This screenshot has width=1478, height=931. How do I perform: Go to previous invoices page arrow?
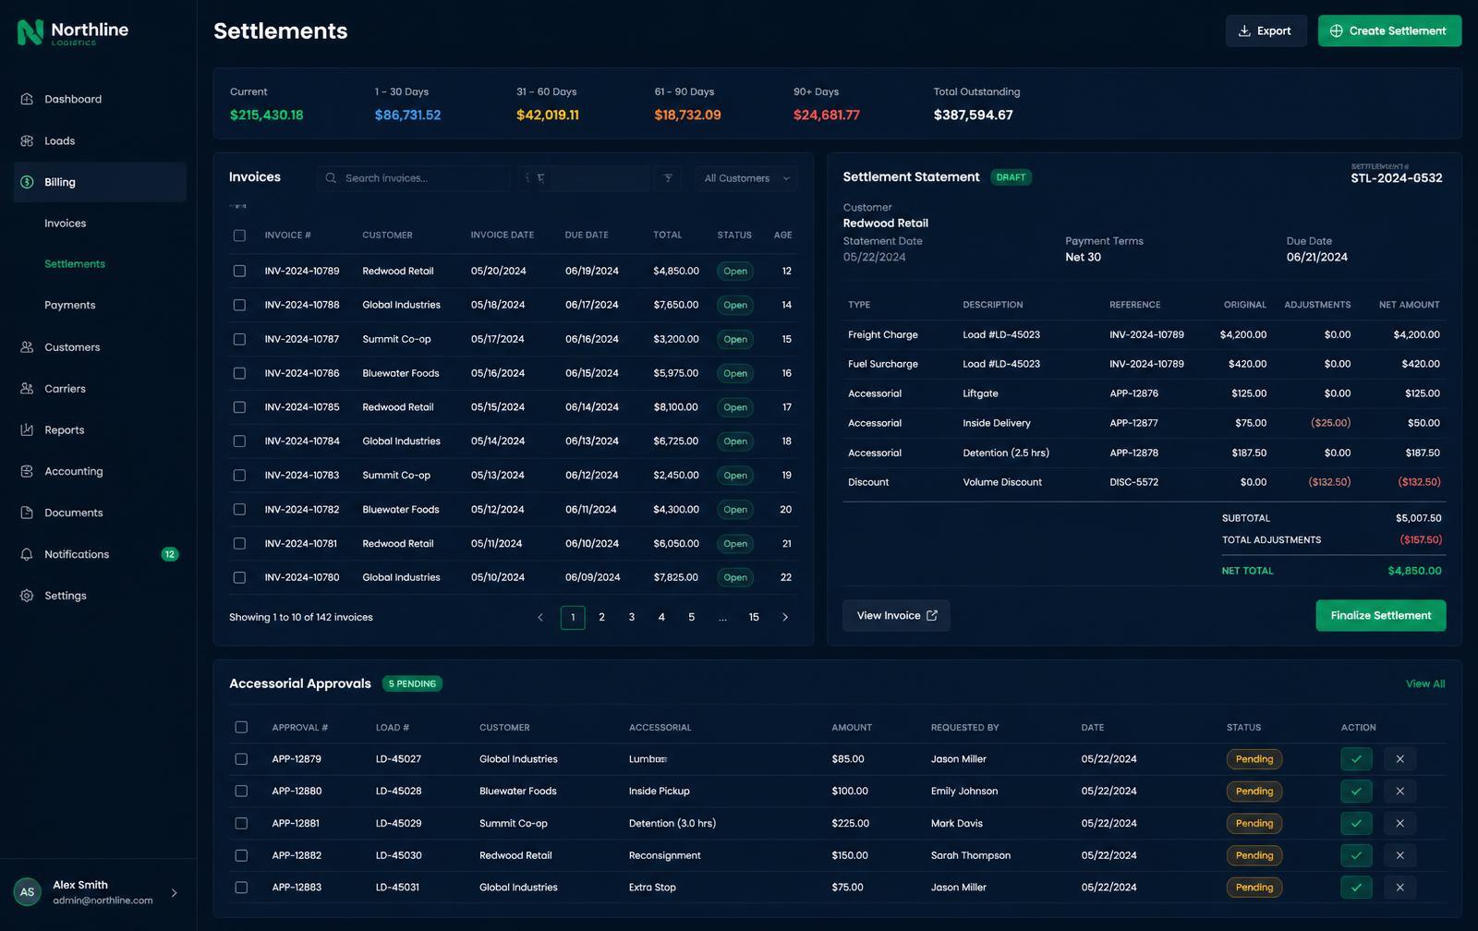pos(540,617)
